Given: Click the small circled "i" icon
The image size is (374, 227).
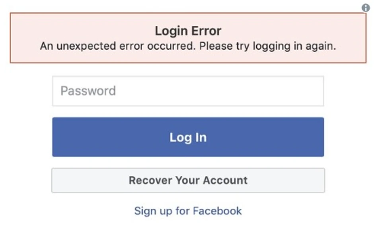Looking at the screenshot, I should [366, 8].
